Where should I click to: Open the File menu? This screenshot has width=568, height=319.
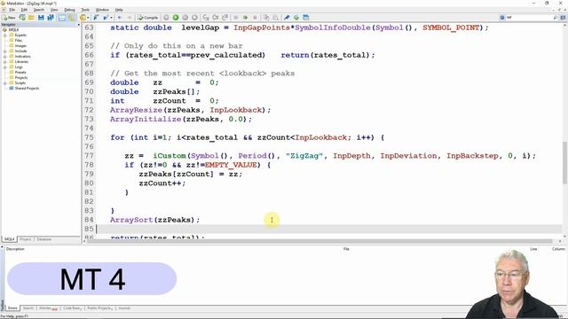pos(12,10)
